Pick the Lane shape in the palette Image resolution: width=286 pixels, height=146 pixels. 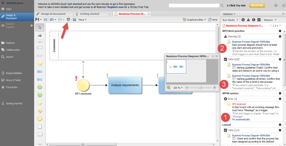[x=40, y=55]
